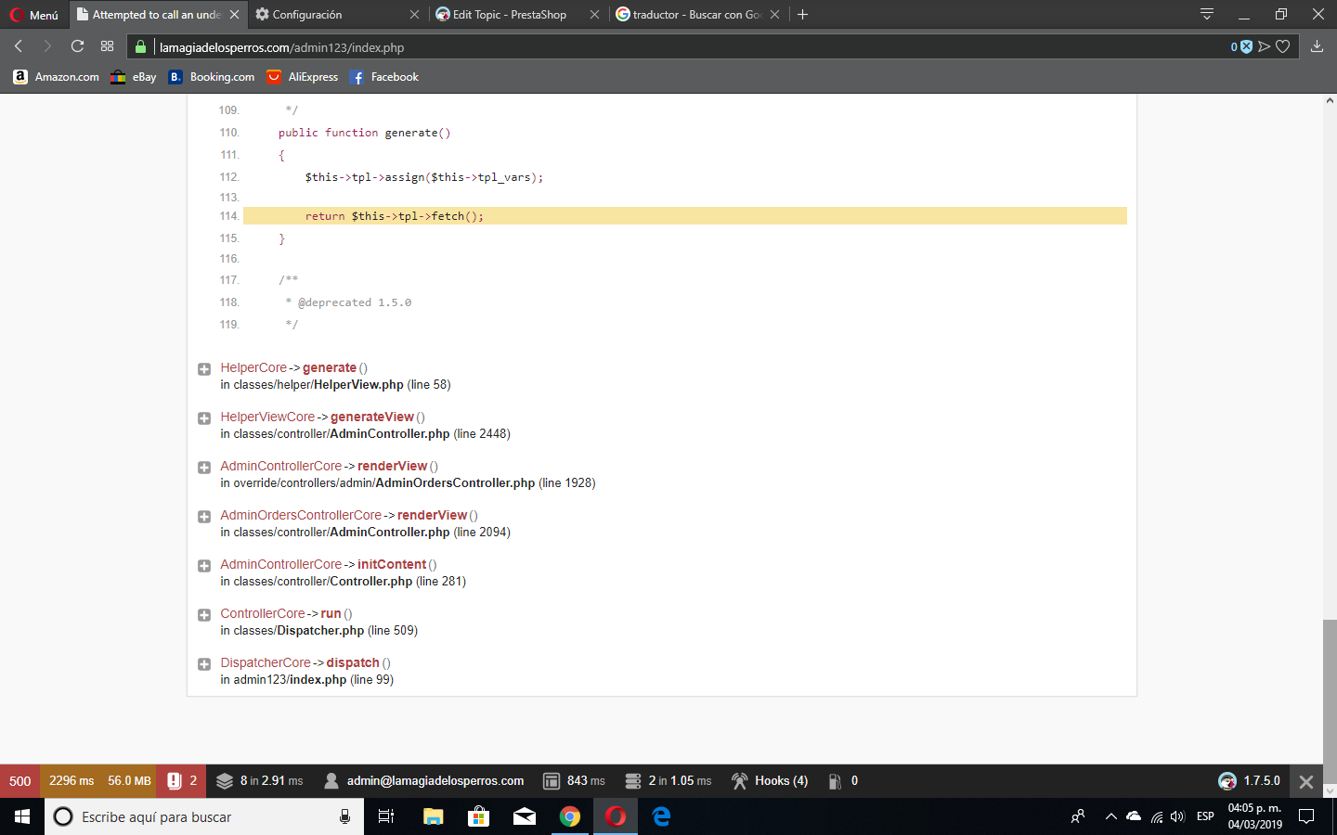Open a new browser tab

click(x=803, y=15)
